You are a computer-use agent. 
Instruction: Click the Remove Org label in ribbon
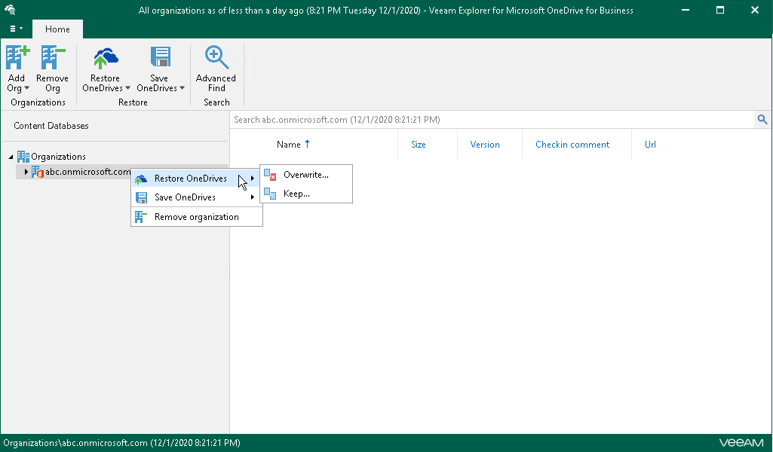point(52,83)
